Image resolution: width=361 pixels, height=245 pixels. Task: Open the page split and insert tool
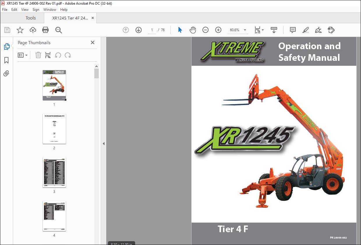pos(48,55)
